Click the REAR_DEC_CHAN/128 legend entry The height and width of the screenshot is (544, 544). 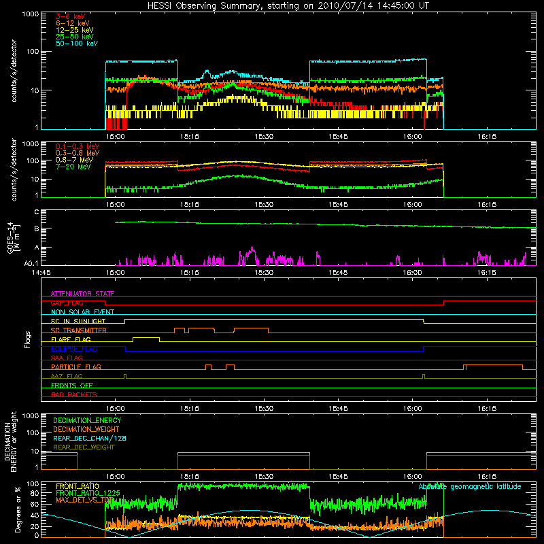90,438
